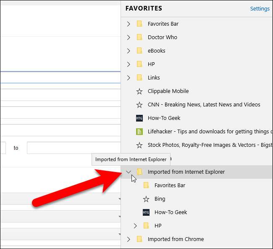
Task: Click the Imported from Chrome folder icon
Action: click(139, 239)
